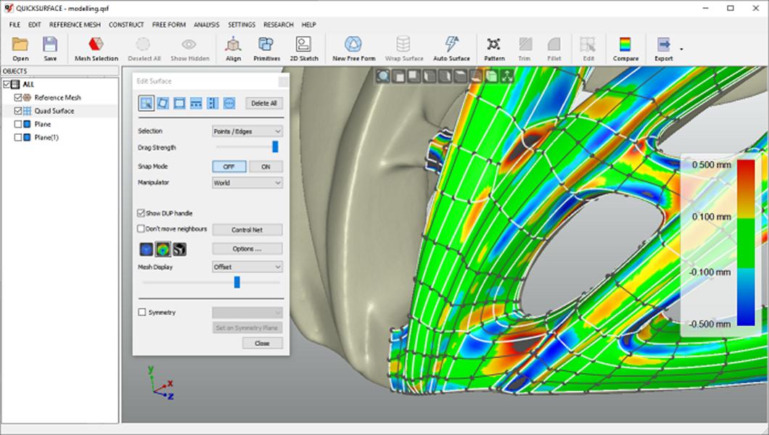769x435 pixels.
Task: Enable the Symmetry checkbox
Action: (x=141, y=312)
